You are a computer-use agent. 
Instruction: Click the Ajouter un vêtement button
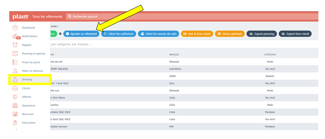click(81, 34)
